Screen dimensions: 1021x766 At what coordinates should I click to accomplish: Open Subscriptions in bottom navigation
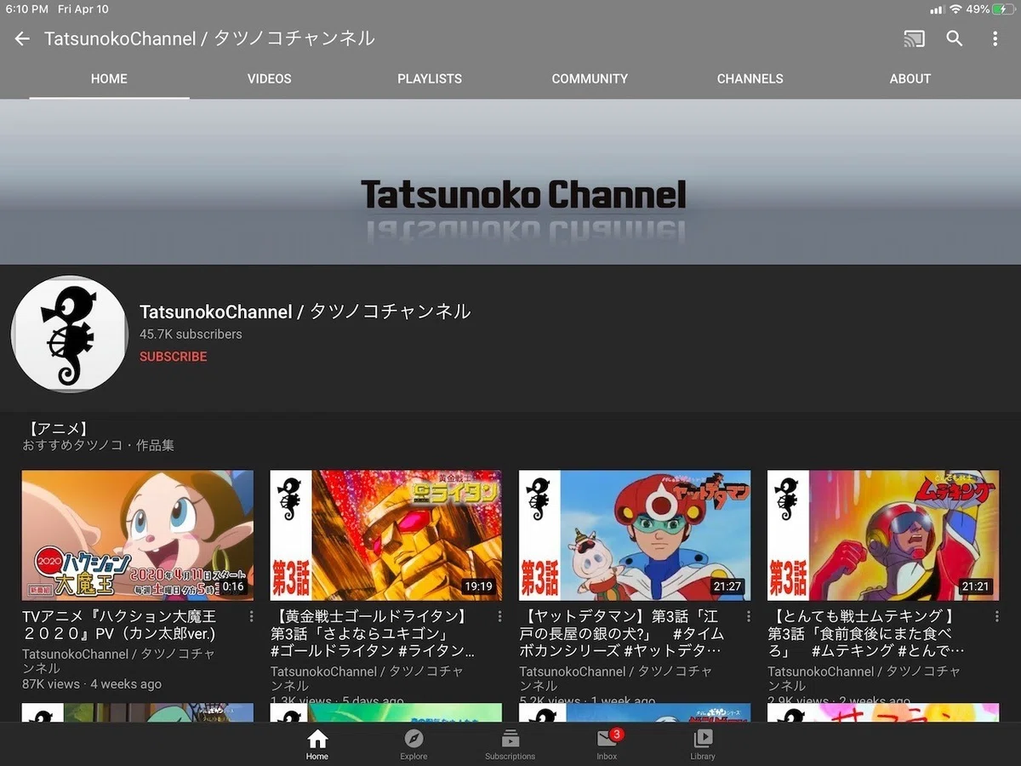[x=510, y=745]
